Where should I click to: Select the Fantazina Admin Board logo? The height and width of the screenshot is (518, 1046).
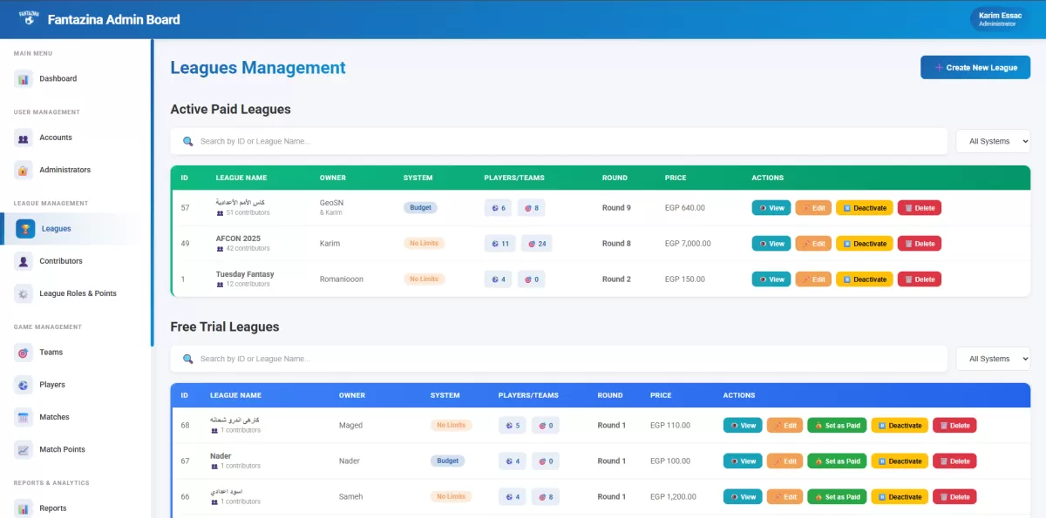point(28,18)
